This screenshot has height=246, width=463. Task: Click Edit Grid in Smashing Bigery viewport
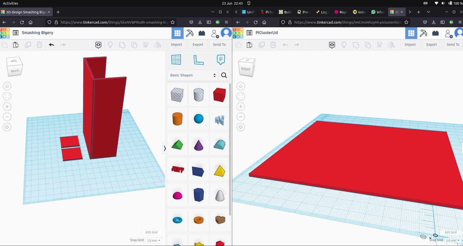tap(151, 233)
